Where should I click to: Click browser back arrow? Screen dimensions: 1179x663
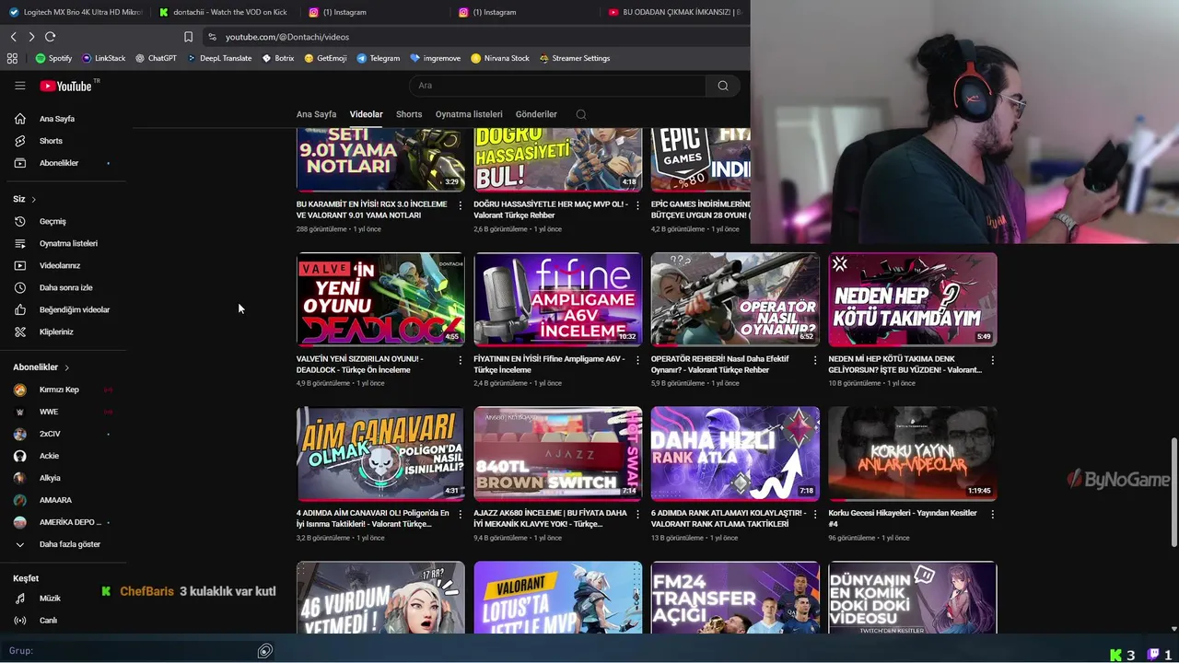(14, 37)
